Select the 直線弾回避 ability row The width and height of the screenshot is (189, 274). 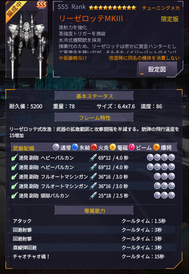[94, 247]
